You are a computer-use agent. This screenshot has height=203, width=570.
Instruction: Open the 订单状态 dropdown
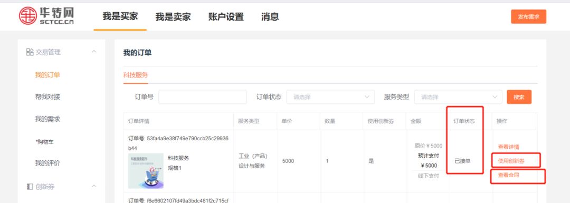pyautogui.click(x=330, y=97)
